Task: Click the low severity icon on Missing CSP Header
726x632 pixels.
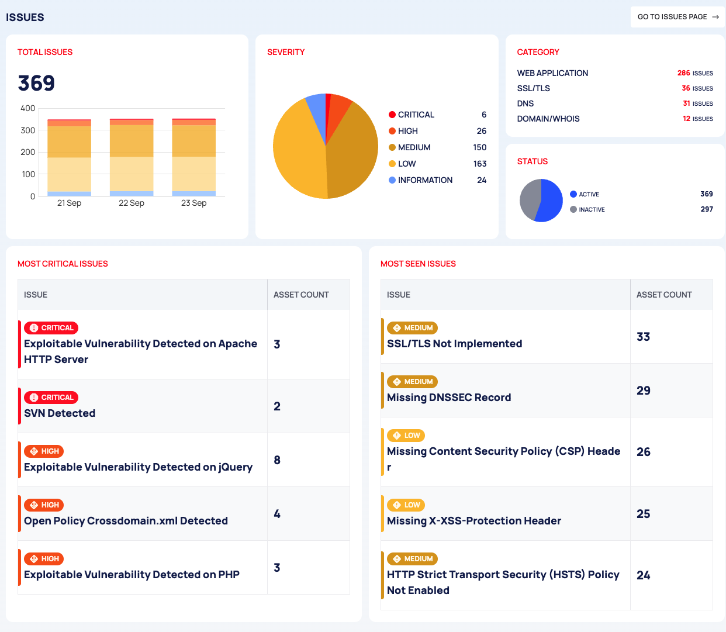Action: (397, 436)
